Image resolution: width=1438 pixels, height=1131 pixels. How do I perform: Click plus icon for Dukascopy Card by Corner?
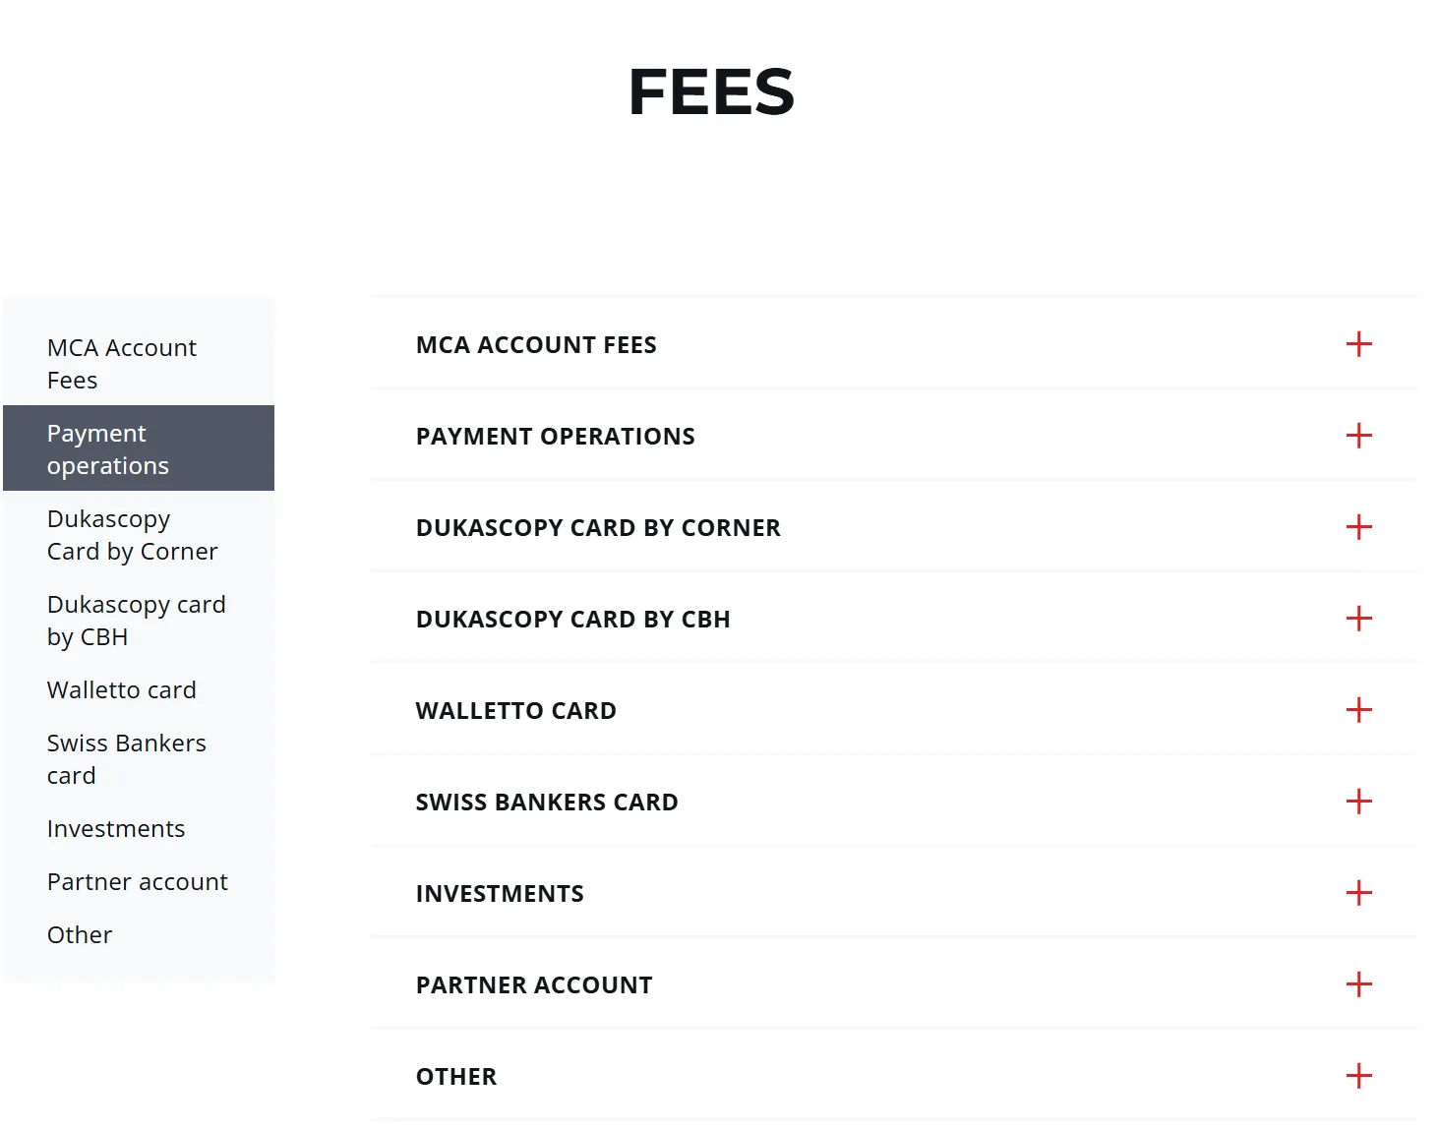(x=1358, y=527)
